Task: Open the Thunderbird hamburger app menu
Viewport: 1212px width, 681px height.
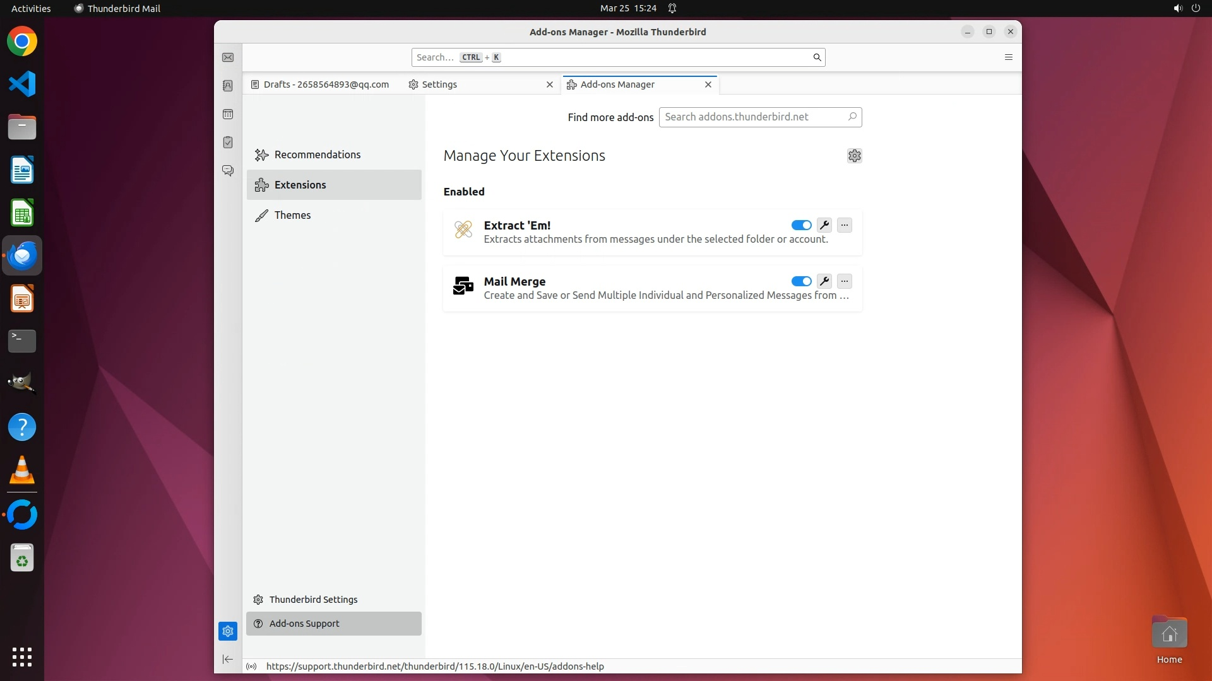Action: coord(1008,57)
